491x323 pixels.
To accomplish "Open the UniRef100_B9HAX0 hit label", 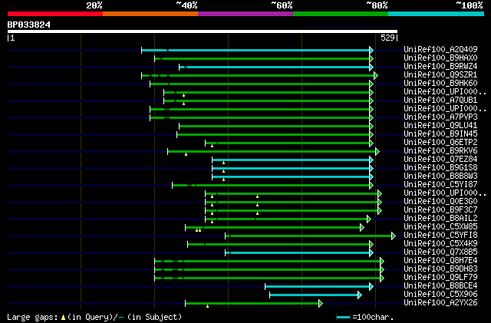I will [x=440, y=58].
